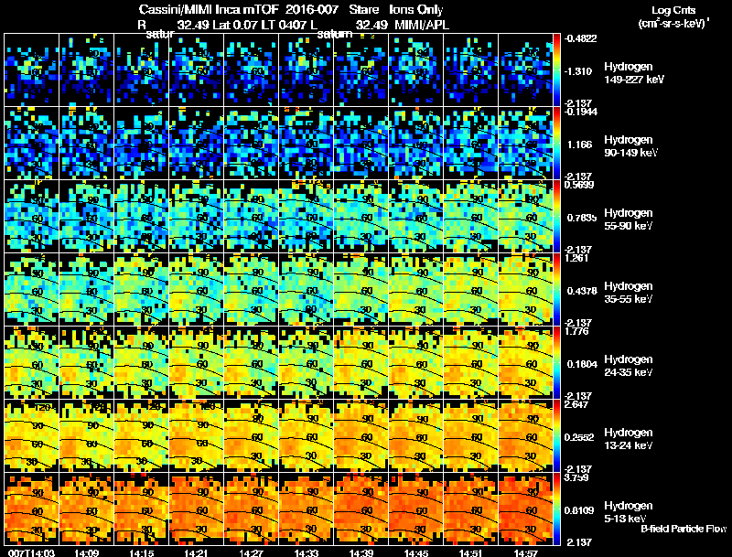Choose the 14:09 panel in the 5-13 keV row

[x=86, y=509]
